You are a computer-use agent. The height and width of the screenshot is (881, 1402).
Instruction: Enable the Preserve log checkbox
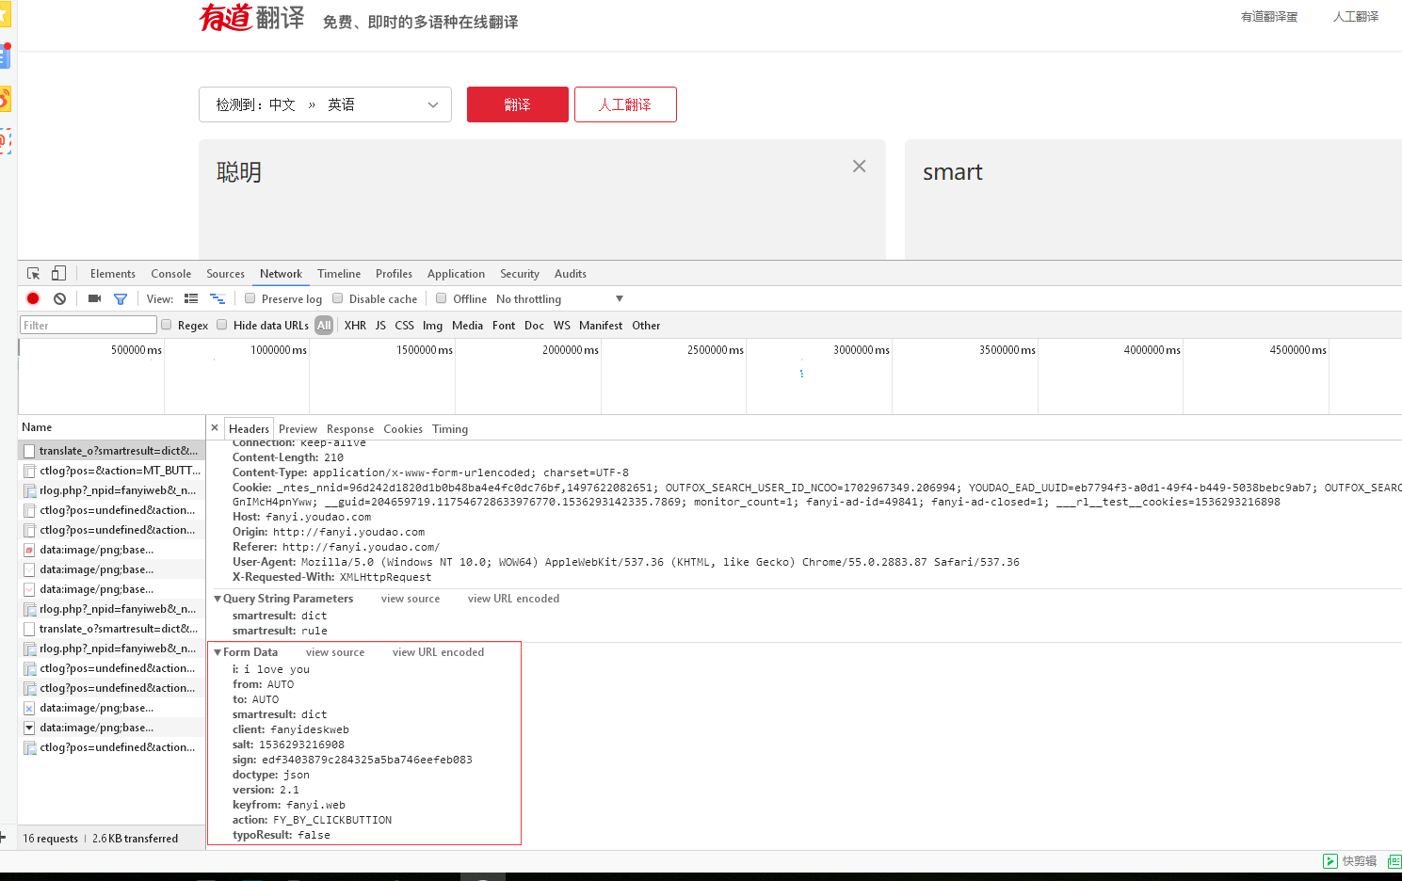250,298
